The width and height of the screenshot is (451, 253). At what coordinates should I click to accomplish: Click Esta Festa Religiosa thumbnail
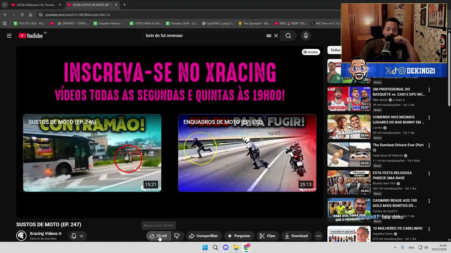349,182
